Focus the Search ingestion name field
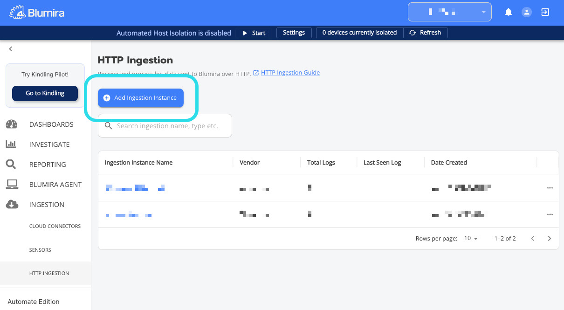This screenshot has width=564, height=310. [165, 126]
